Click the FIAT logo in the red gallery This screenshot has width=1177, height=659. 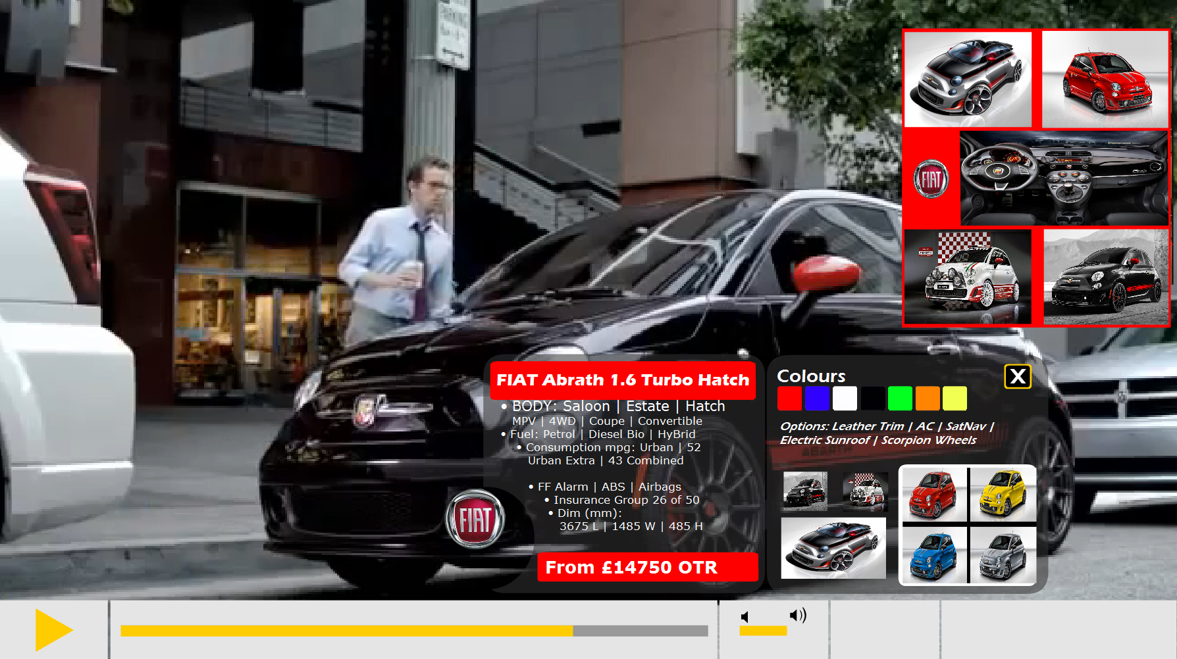(931, 179)
